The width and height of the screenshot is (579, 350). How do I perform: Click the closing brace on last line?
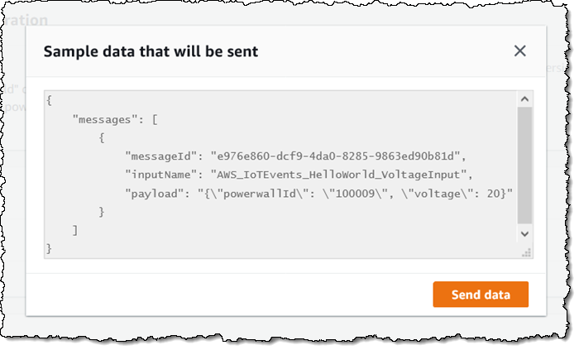tap(50, 248)
